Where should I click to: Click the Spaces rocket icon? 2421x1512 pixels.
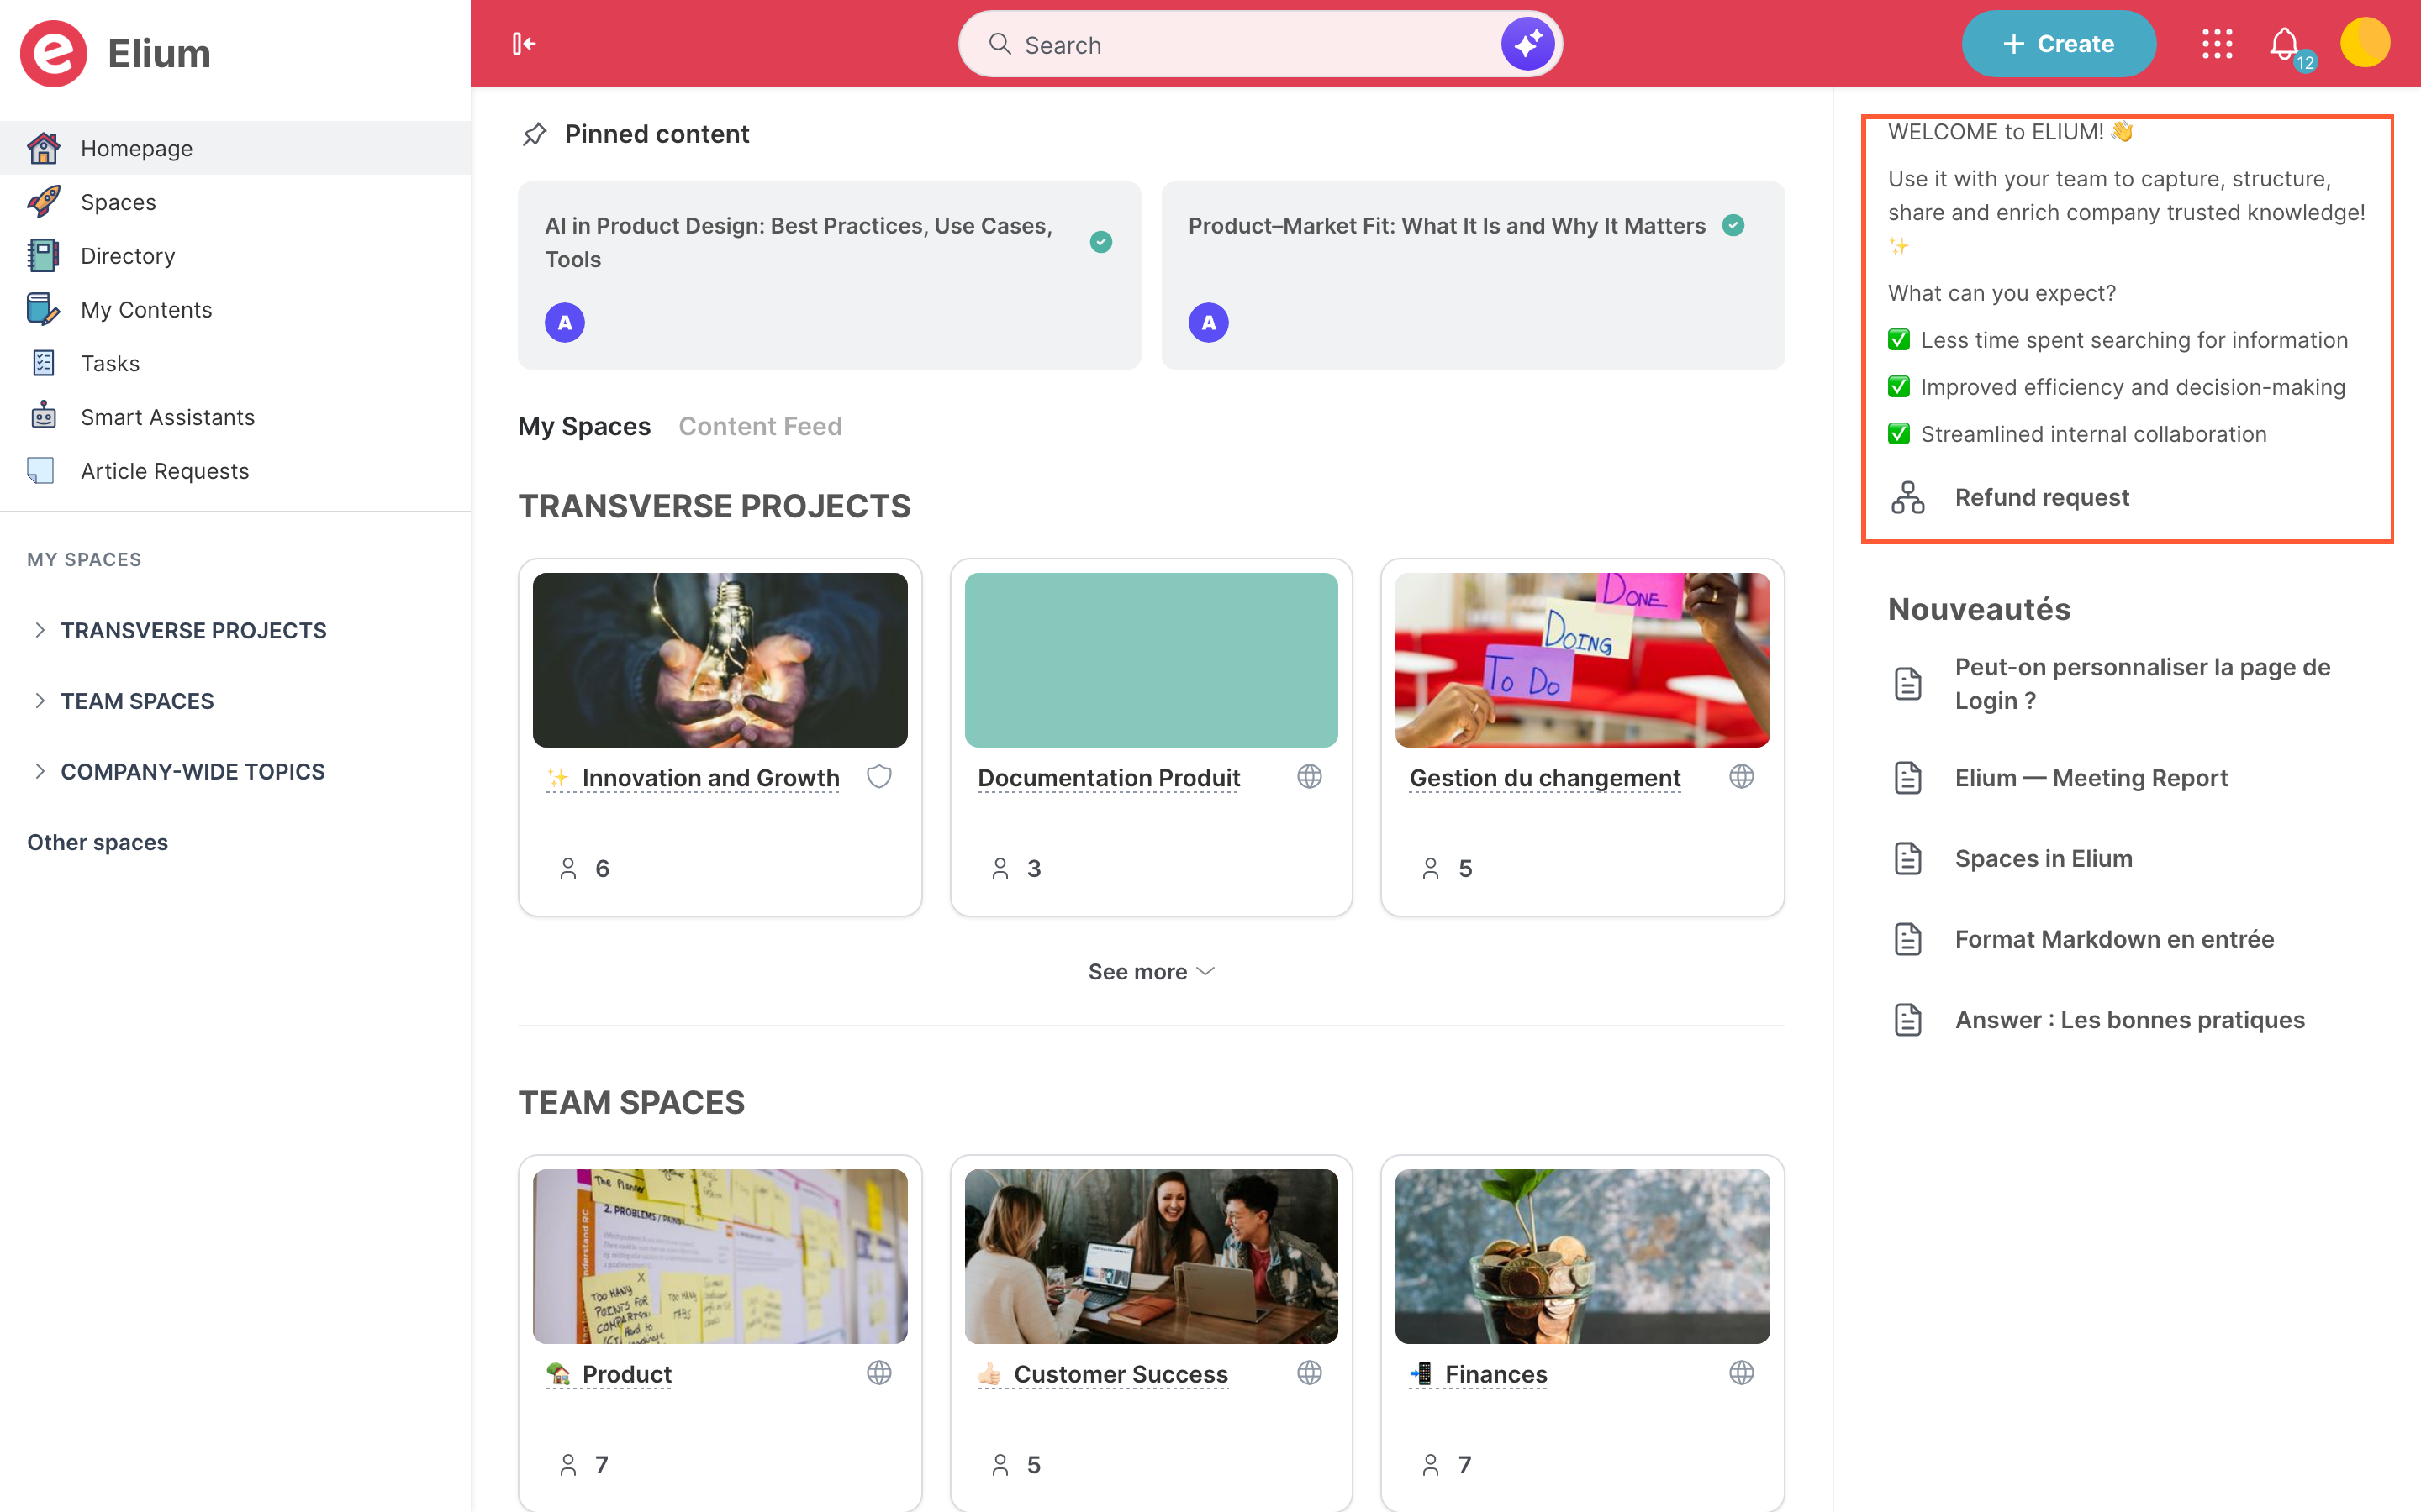43,202
